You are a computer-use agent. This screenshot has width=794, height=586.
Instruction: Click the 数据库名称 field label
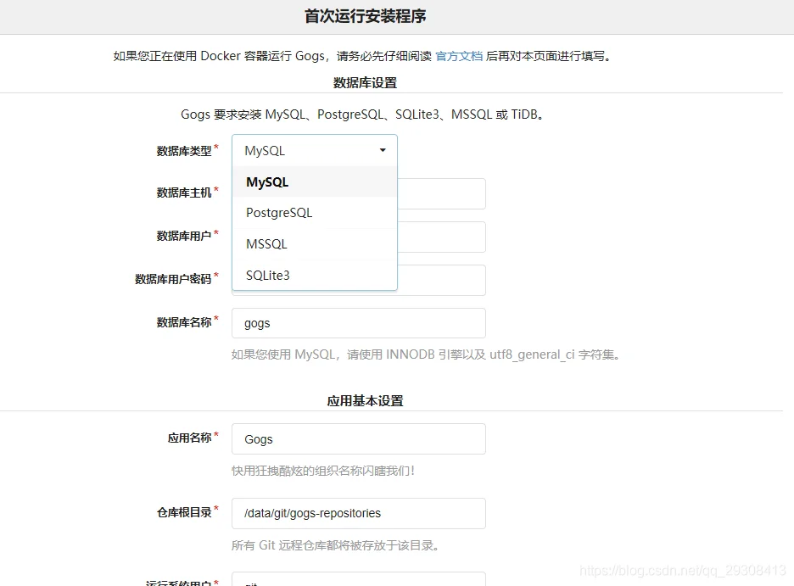point(184,322)
